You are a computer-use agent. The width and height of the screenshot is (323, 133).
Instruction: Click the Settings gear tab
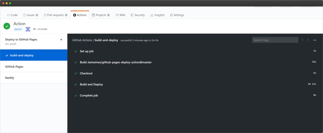177,15
